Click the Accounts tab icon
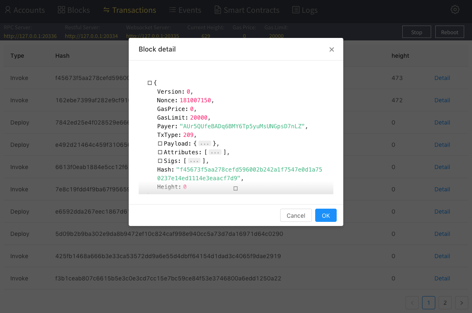The height and width of the screenshot is (313, 472). pos(8,10)
